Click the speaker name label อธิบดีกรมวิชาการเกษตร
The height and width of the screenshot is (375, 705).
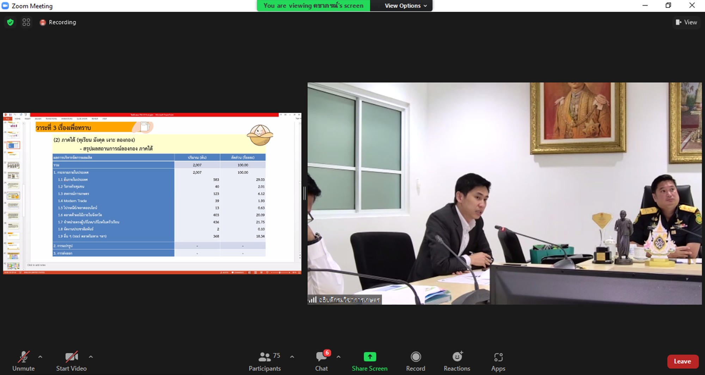(x=345, y=300)
